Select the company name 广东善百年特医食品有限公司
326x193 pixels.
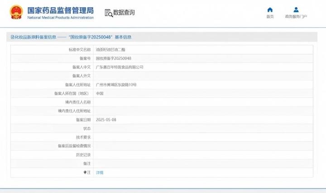pos(120,67)
